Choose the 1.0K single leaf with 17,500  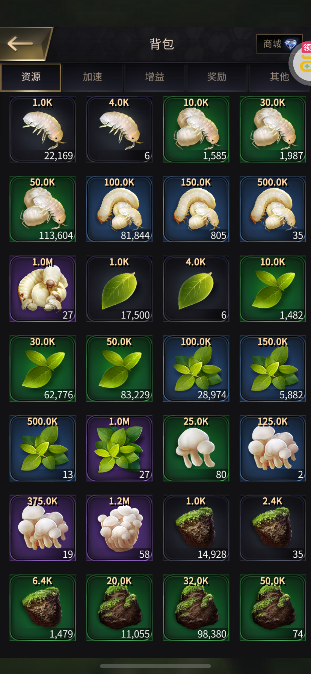tap(119, 289)
